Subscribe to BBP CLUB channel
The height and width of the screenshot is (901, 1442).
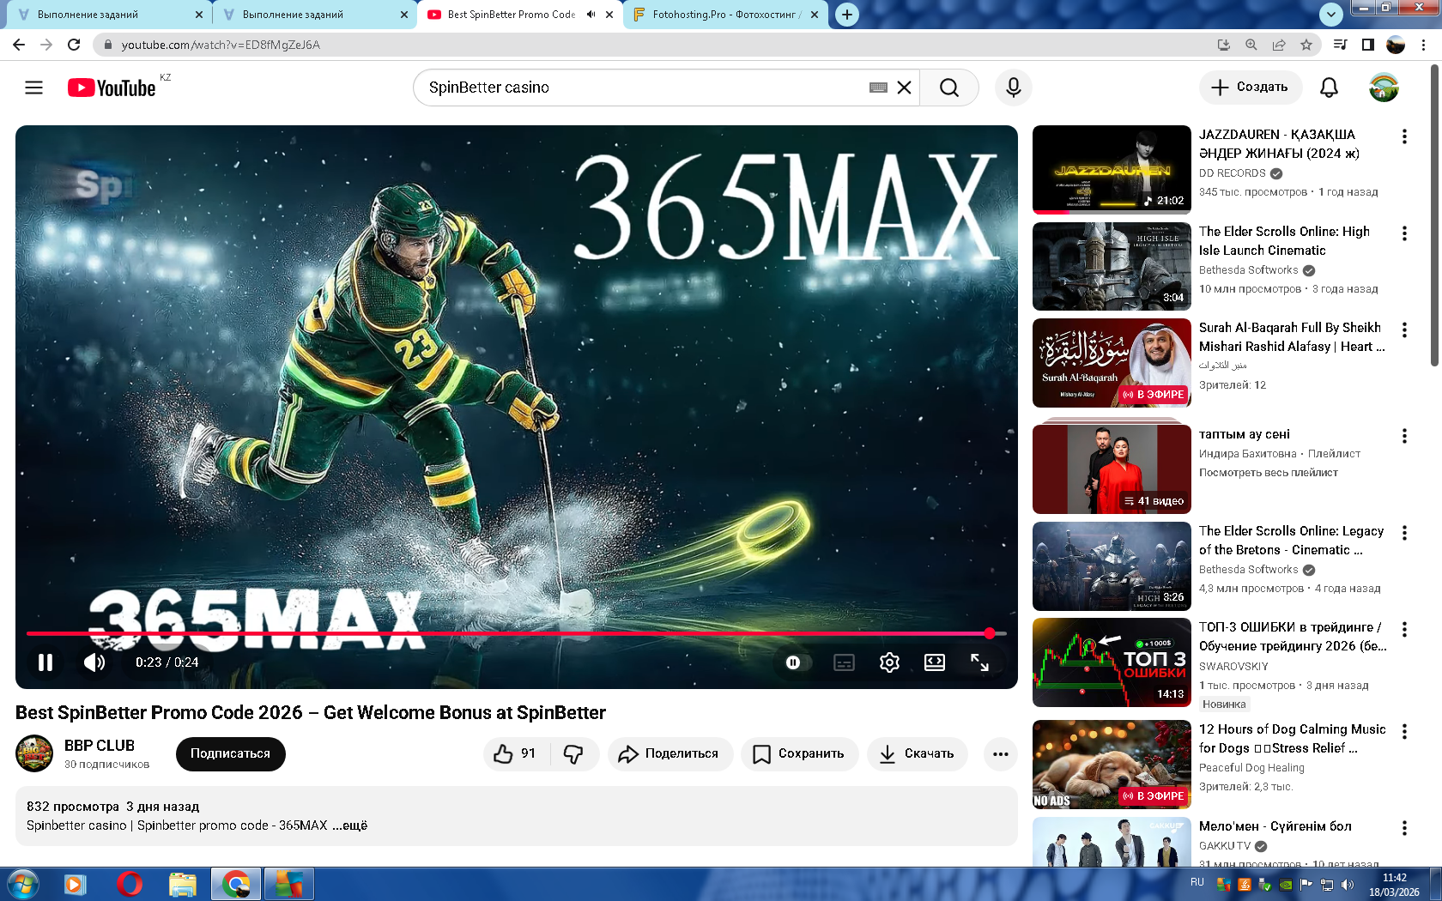click(230, 753)
